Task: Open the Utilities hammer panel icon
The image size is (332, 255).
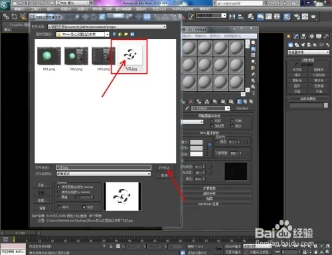Action: click(326, 37)
